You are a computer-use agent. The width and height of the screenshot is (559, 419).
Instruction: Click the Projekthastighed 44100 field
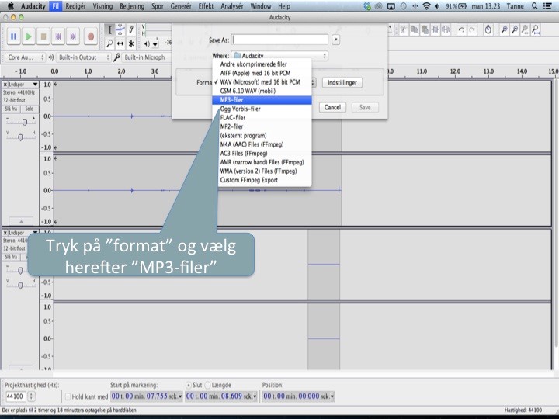[x=16, y=396]
